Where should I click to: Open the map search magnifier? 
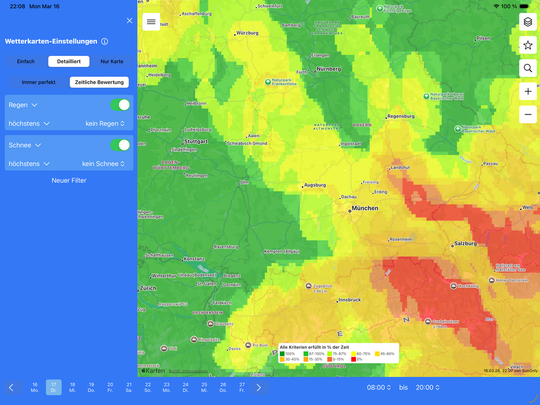point(528,68)
